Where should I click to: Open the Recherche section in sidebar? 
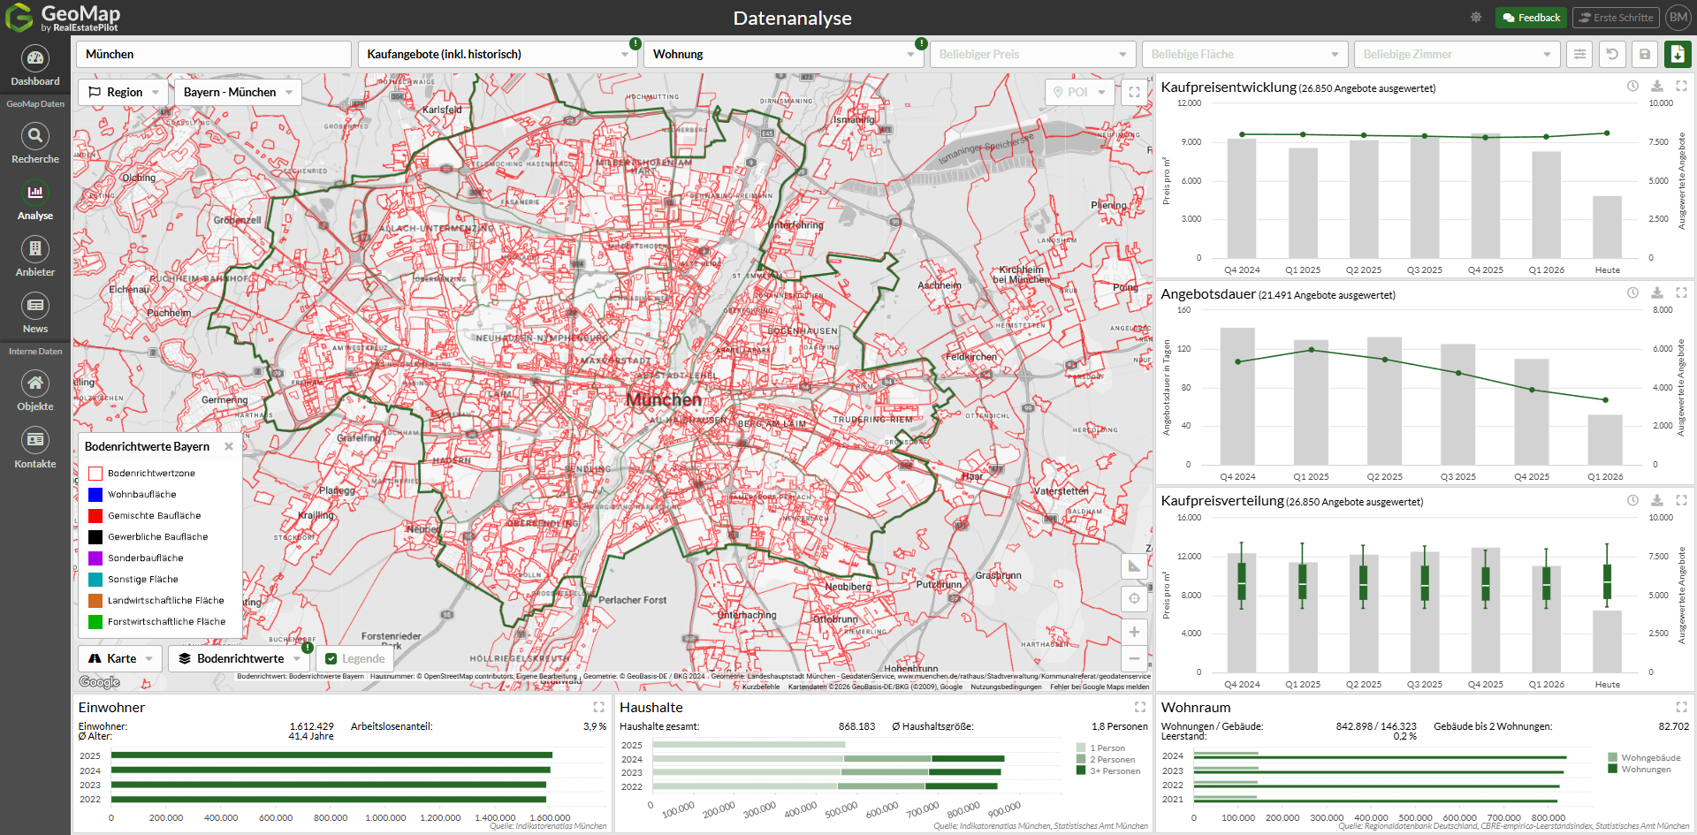click(35, 143)
